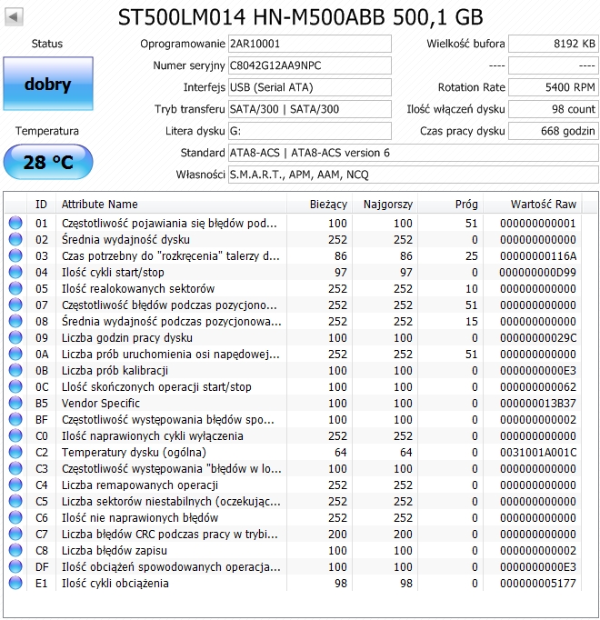Click the status icon for attribute C3

[x=15, y=468]
